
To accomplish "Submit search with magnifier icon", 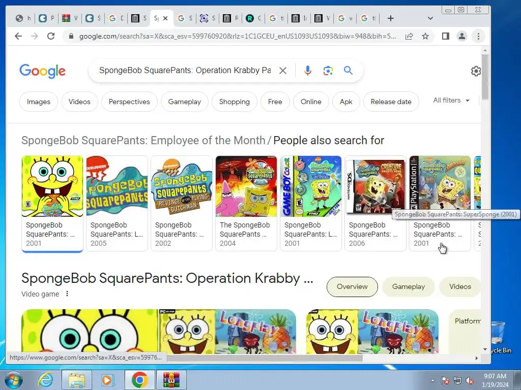I will [348, 70].
